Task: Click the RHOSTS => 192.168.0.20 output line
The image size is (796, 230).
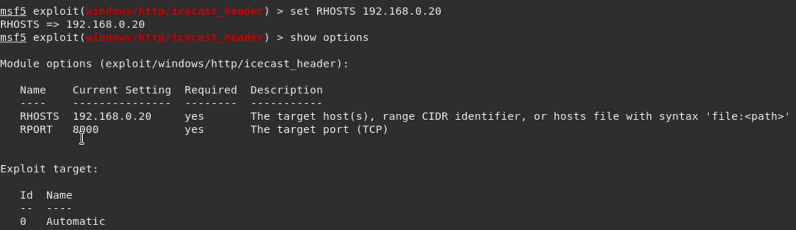Action: pos(72,24)
